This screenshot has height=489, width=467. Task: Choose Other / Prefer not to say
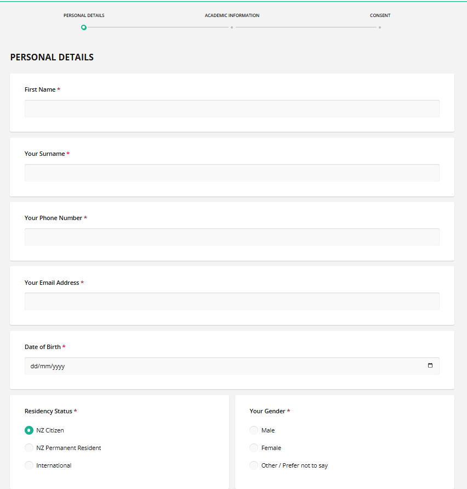click(x=254, y=465)
